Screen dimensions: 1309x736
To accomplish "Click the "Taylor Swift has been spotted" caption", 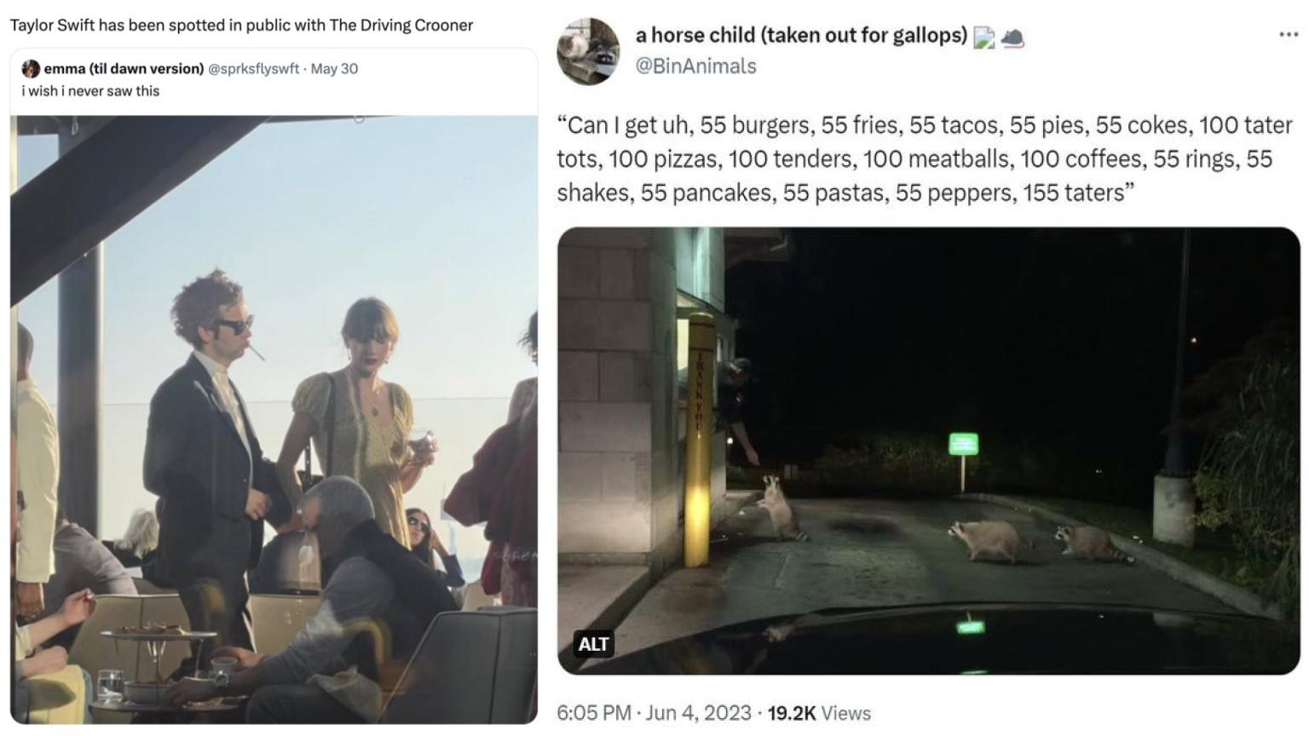I will [x=241, y=26].
